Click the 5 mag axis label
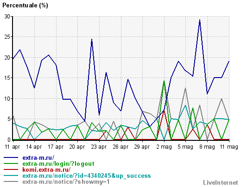 pyautogui.click(x=185, y=147)
